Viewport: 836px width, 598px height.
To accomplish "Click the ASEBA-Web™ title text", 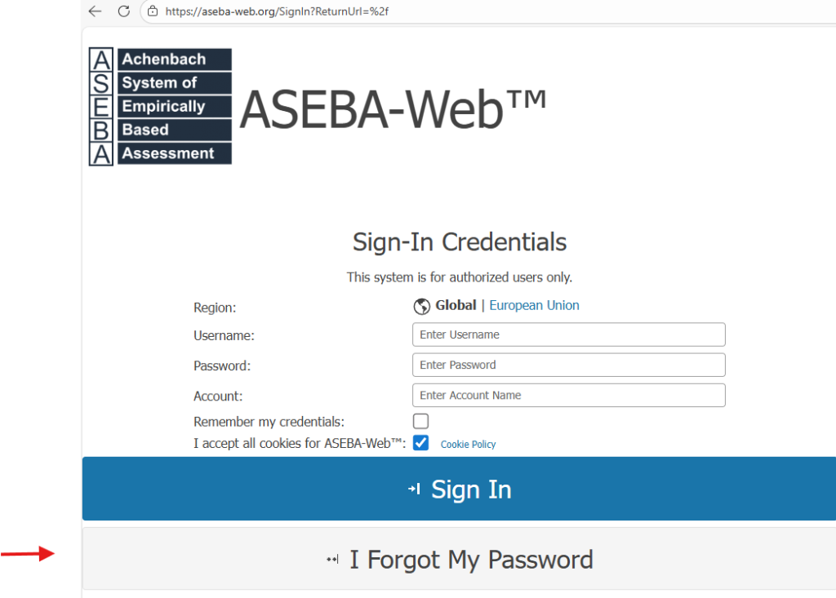I will click(393, 109).
